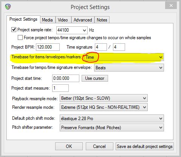Open the tempo envelope timebase Beats dropdown
The image size is (181, 157).
(129, 68)
